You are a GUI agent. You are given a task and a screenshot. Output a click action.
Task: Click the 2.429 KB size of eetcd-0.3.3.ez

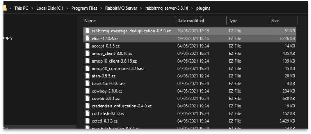click(x=287, y=121)
